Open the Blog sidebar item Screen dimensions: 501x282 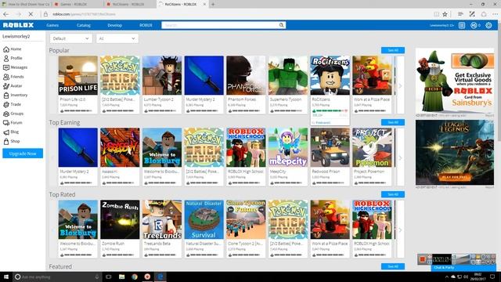pos(11,132)
